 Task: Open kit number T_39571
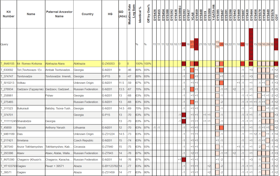(7, 172)
